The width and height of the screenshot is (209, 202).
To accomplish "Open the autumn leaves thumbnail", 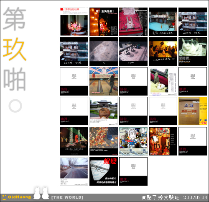I will coord(104,141).
